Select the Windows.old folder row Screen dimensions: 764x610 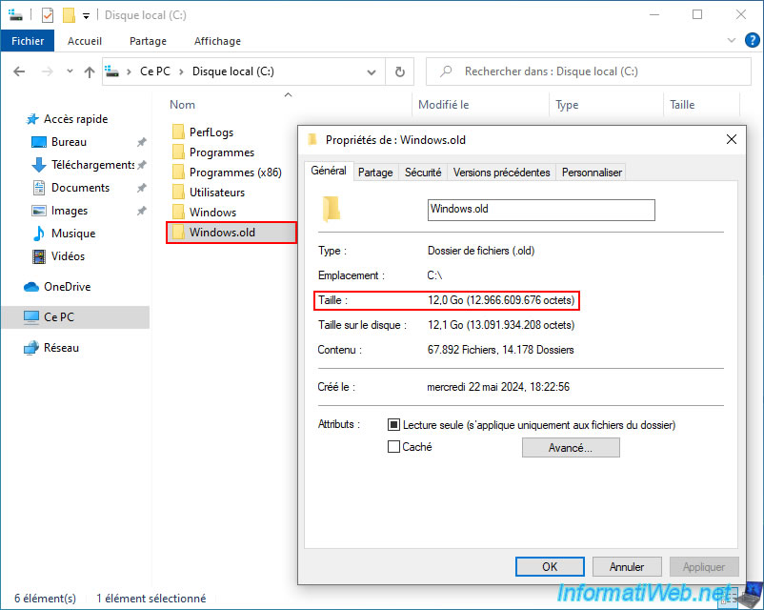[231, 233]
